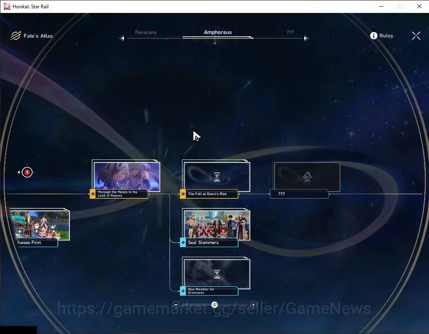Zoom out with the minus button
This screenshot has width=429, height=334.
click(x=176, y=304)
